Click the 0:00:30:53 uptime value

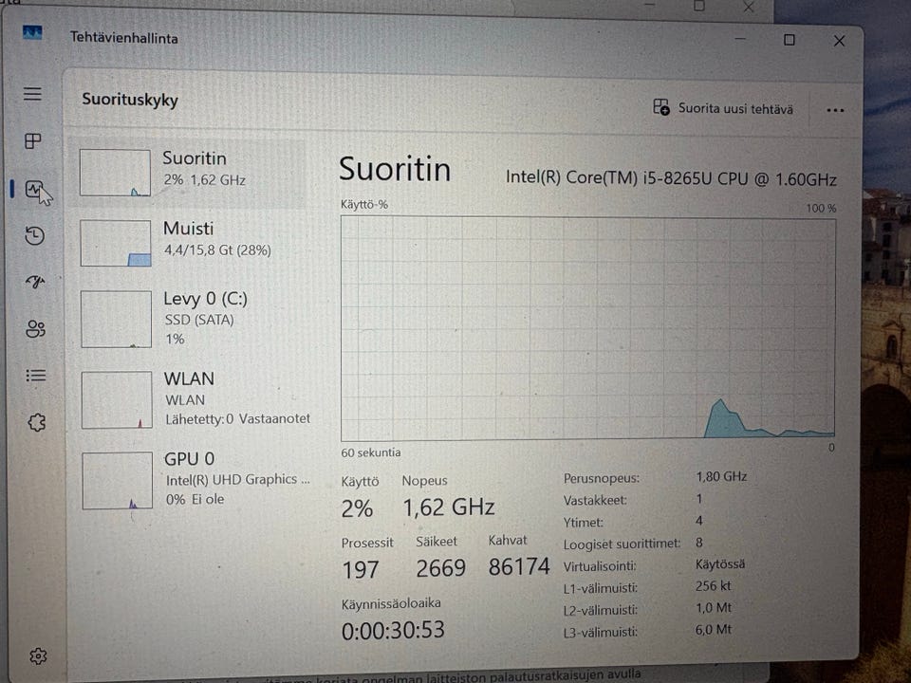[393, 630]
